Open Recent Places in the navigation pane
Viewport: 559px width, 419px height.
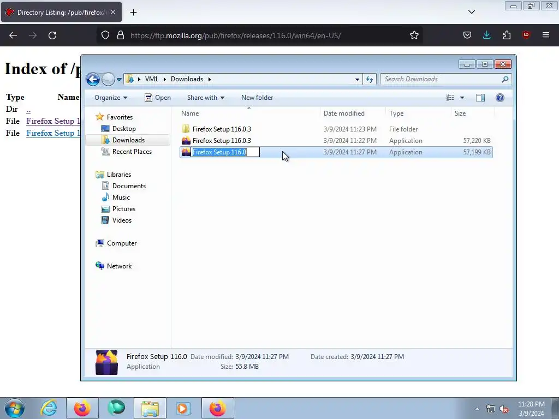[x=132, y=152]
